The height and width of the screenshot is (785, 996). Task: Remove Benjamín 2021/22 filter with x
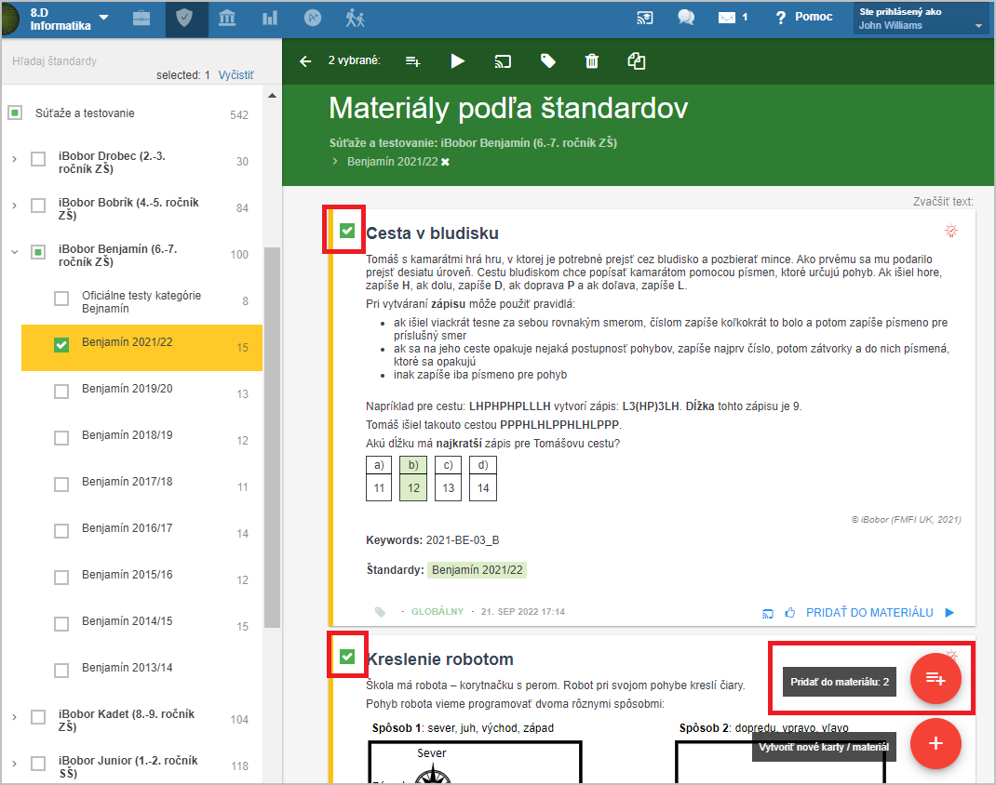point(445,162)
